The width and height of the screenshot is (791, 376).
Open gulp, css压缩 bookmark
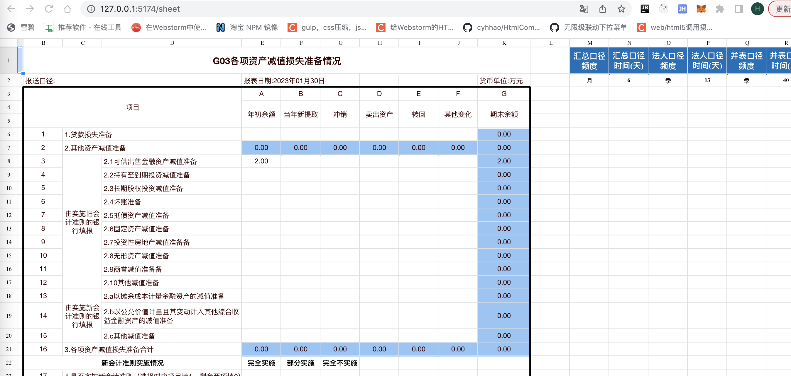click(x=327, y=28)
